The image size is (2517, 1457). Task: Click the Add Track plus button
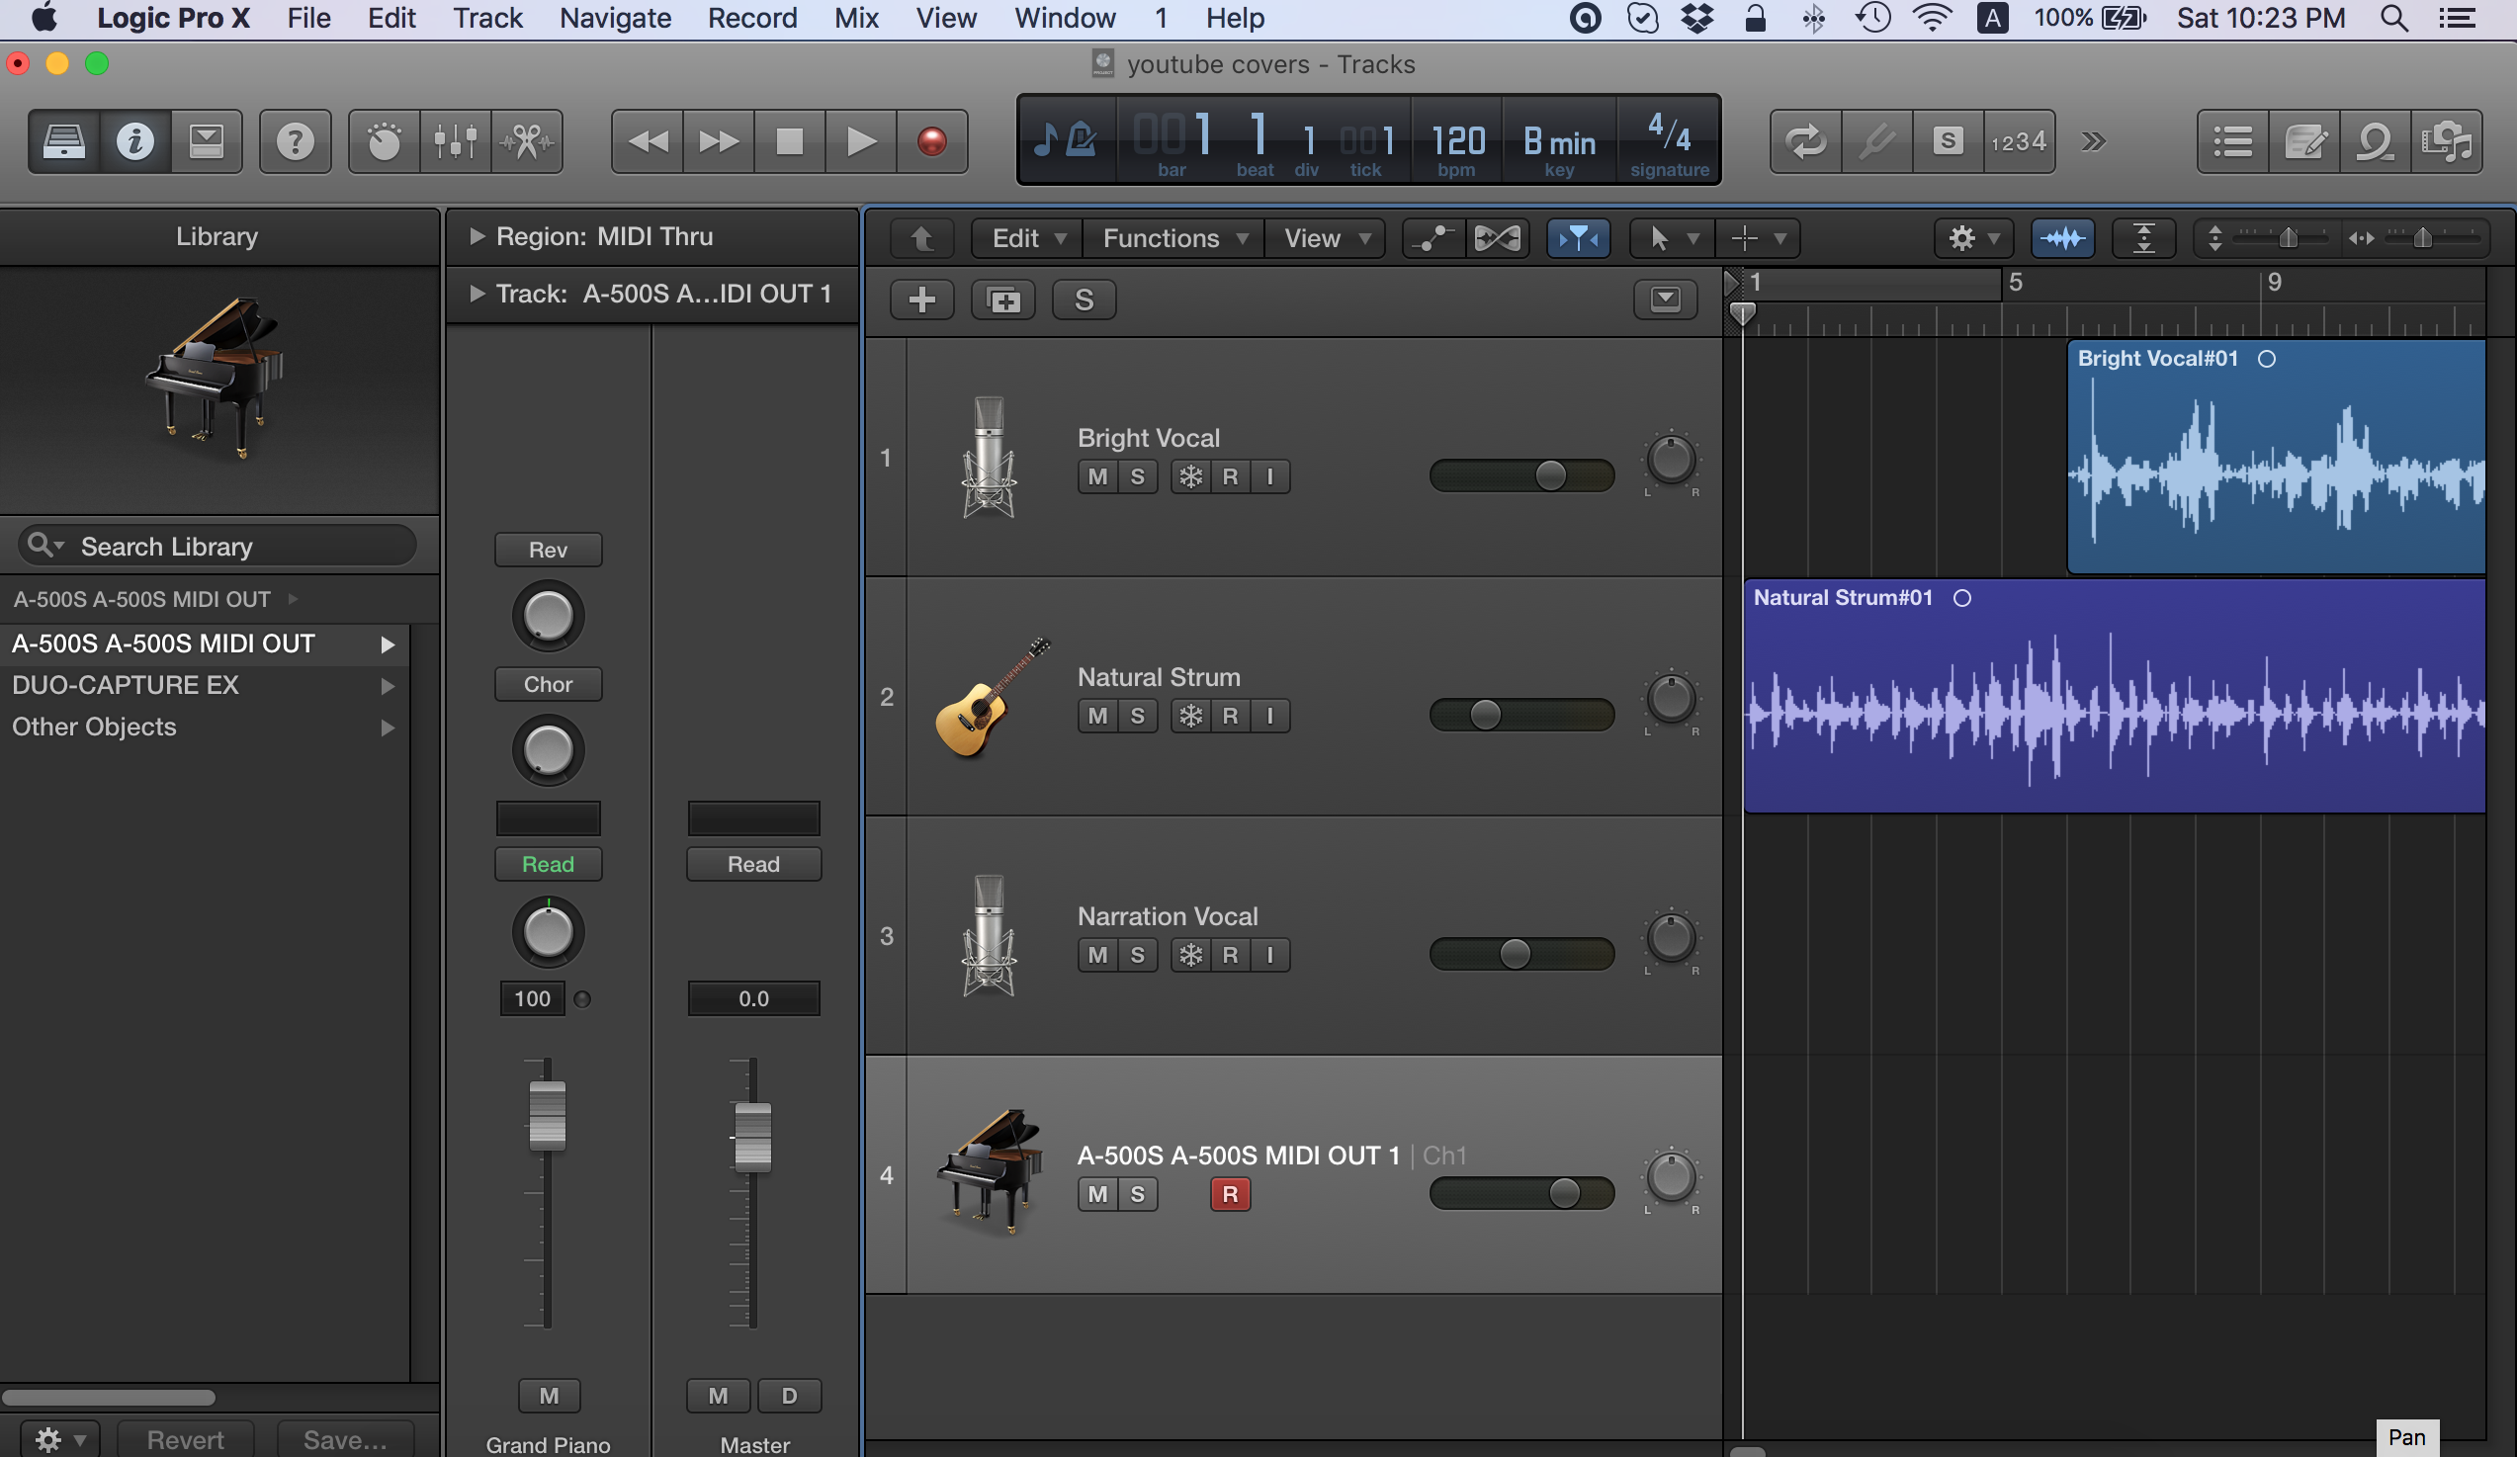(x=921, y=299)
